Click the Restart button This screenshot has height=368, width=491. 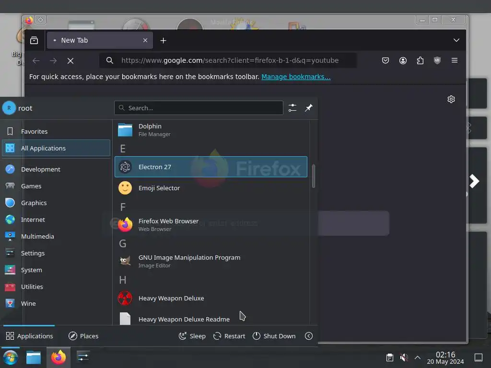pos(229,336)
